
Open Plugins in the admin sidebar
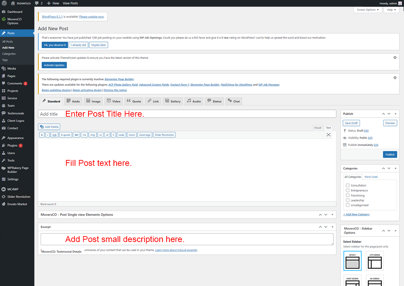point(12,145)
